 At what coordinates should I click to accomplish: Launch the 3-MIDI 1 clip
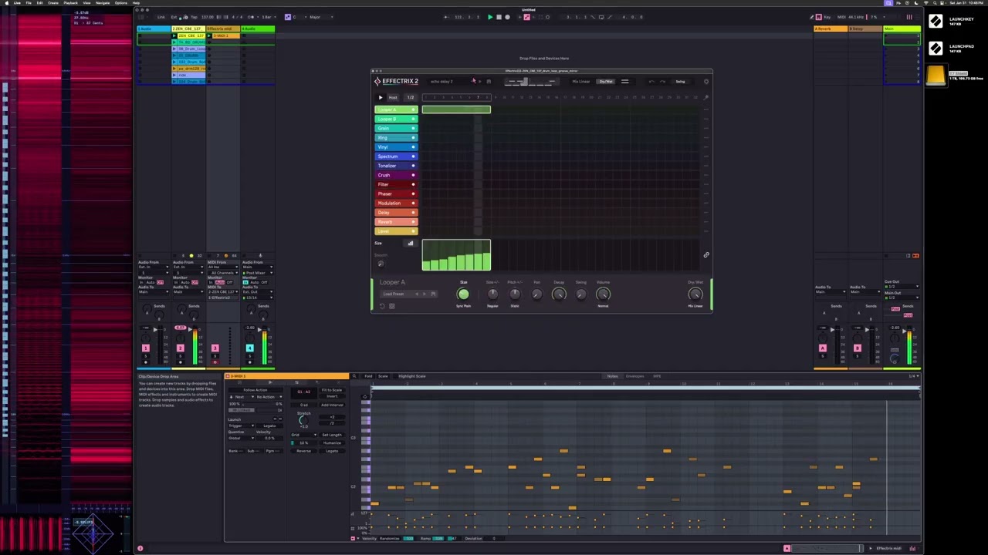click(210, 35)
